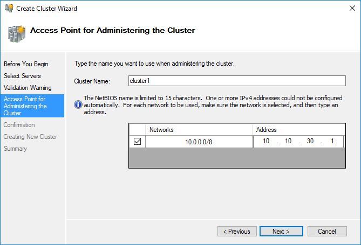Open the Before You Begin step
Screen dimensions: 361x245
pos(26,64)
